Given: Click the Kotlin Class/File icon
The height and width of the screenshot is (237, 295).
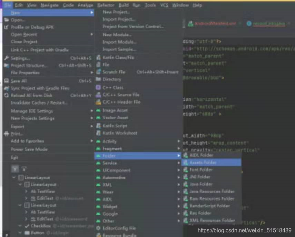Looking at the screenshot, I should click(x=98, y=58).
